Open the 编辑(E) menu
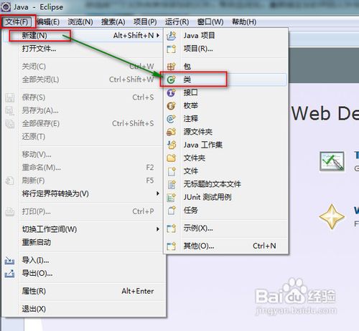359x331 pixels. coord(48,22)
